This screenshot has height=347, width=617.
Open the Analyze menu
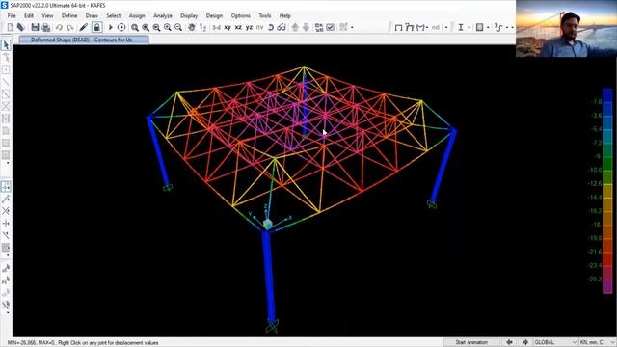click(163, 15)
